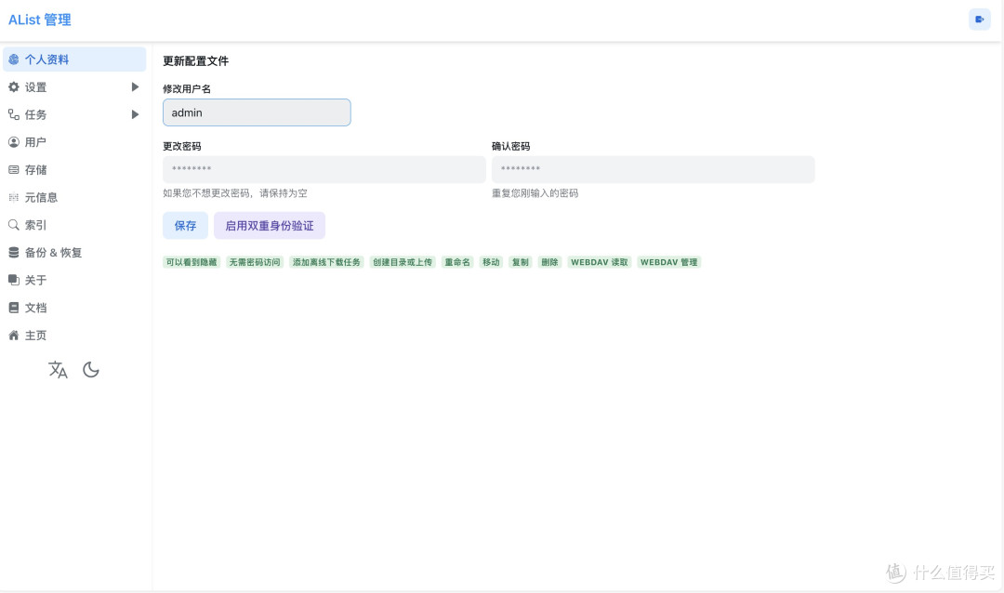Viewport: 1004px width, 593px height.
Task: Click the 无需密码访问 permission tag
Action: (255, 262)
